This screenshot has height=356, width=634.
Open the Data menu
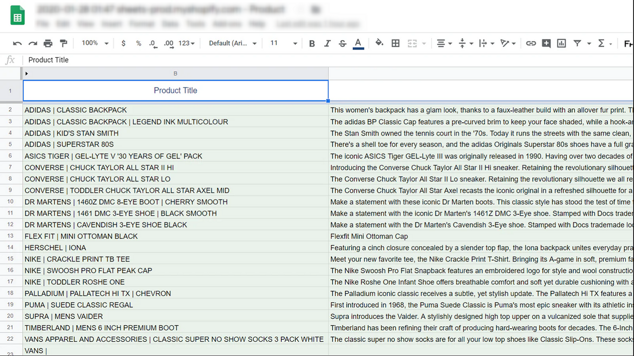pos(170,23)
